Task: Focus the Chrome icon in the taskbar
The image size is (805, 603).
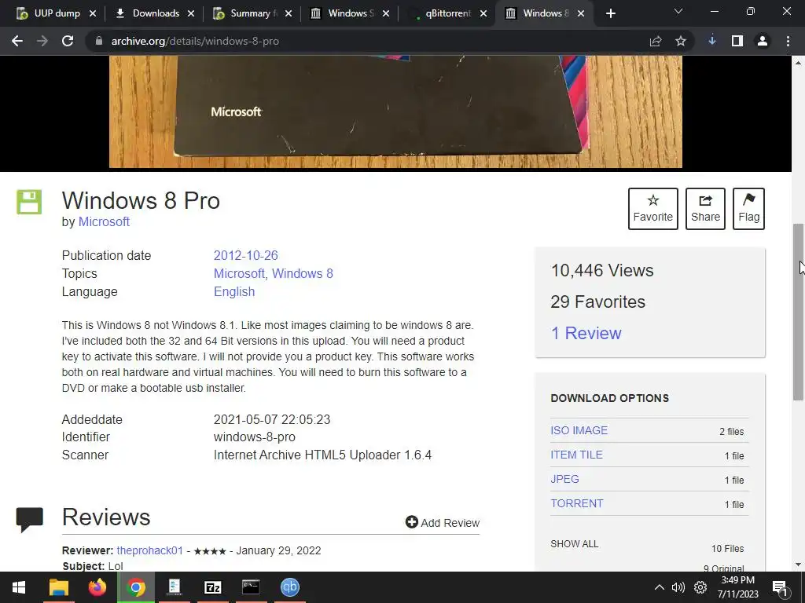Action: pos(135,587)
